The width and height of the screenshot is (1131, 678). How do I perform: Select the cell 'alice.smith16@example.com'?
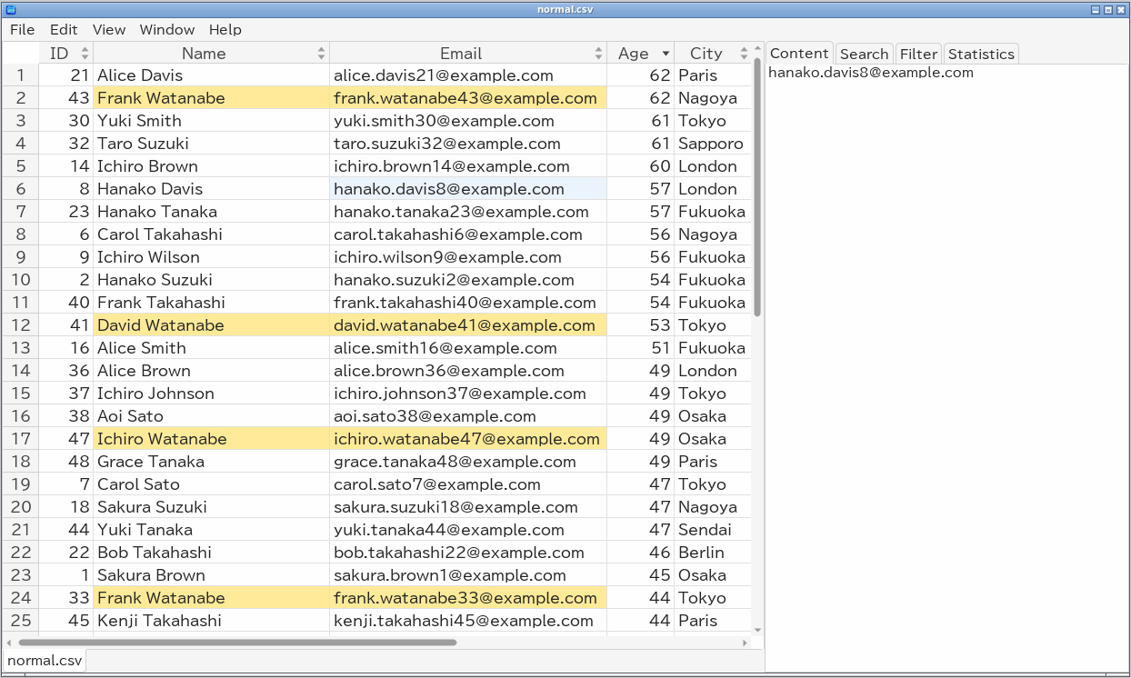[468, 348]
